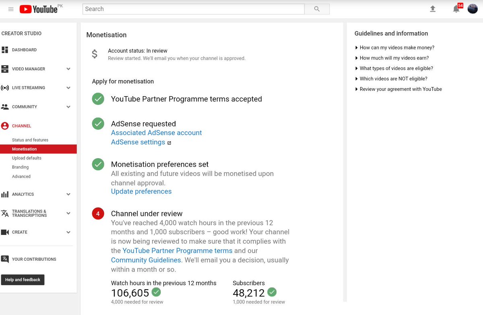Expand the Video Manager chevron
Viewport: 483px width, 315px height.
pyautogui.click(x=68, y=69)
